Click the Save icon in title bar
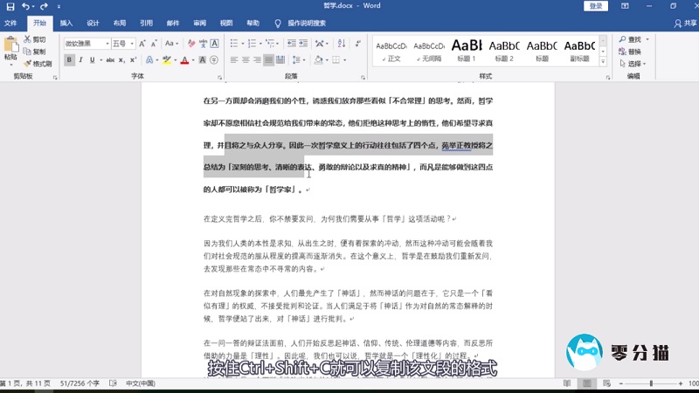This screenshot has width=699, height=393. [10, 6]
